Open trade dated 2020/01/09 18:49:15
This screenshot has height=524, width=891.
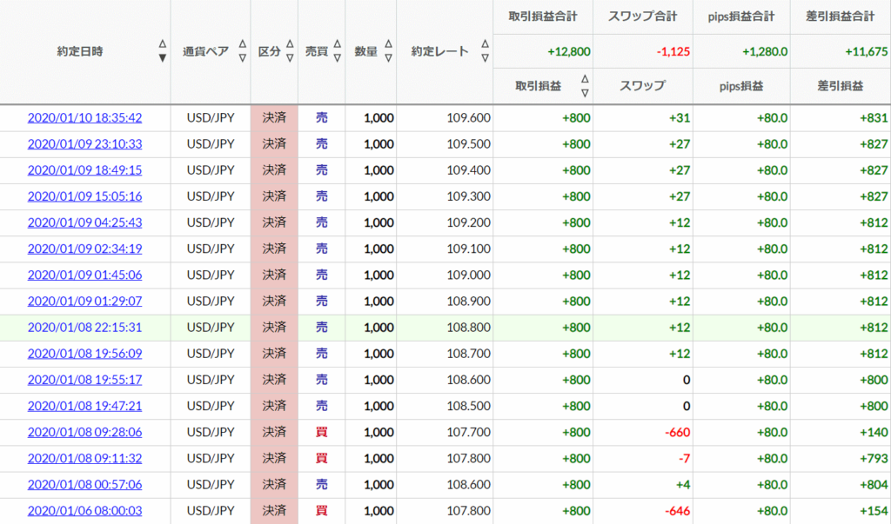tap(84, 170)
